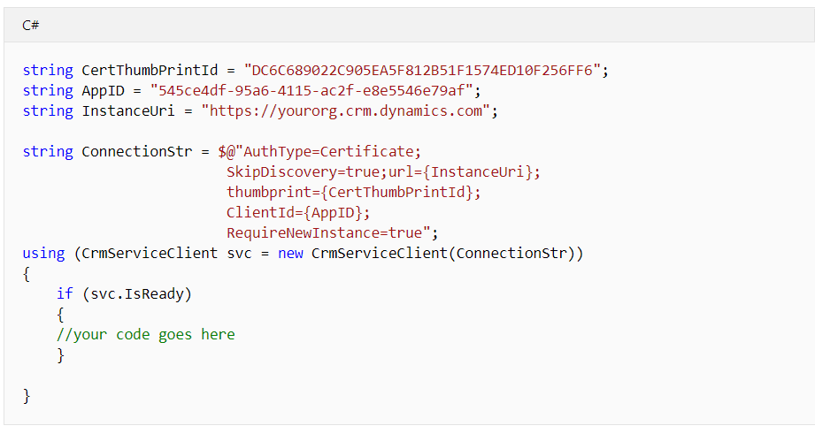Click the first string keyword

(48, 70)
